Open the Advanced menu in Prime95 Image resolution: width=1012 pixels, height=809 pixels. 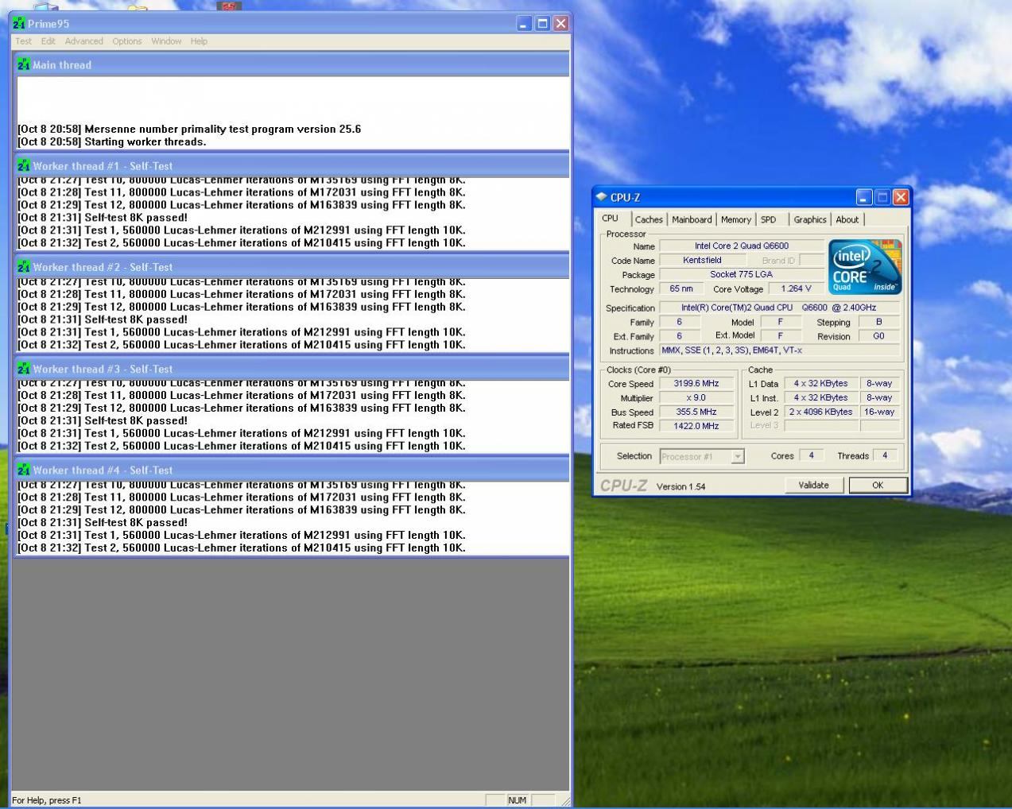83,41
